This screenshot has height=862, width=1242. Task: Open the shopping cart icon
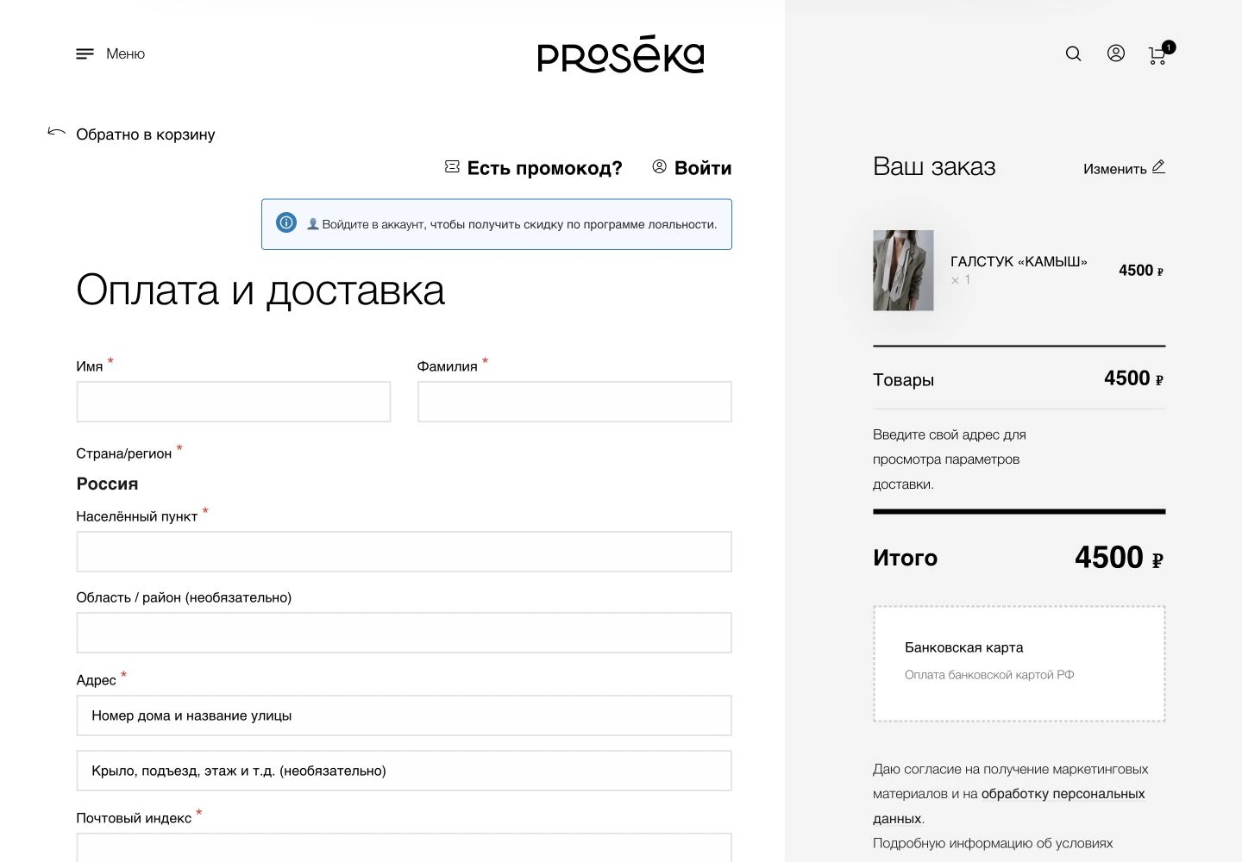pos(1157,56)
